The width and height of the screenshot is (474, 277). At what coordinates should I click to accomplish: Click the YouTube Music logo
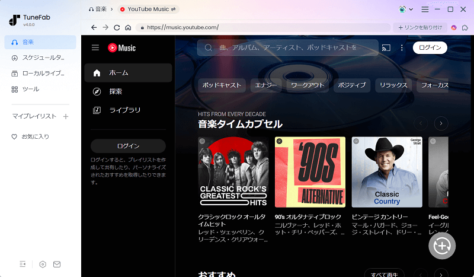[x=122, y=48]
